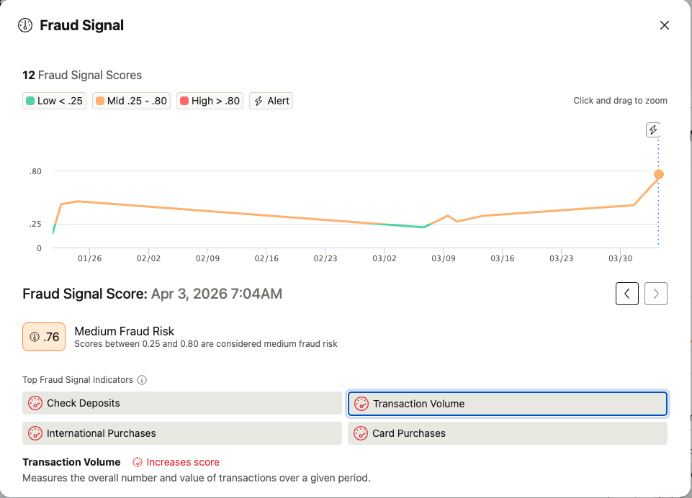Image resolution: width=692 pixels, height=498 pixels.
Task: Click the Card Purchases gauge icon
Action: tap(360, 433)
